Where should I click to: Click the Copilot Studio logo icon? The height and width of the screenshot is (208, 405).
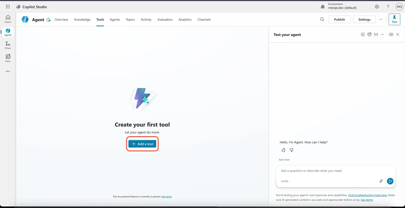(18, 7)
